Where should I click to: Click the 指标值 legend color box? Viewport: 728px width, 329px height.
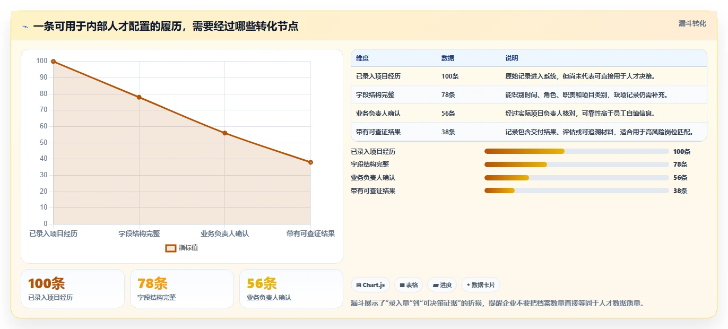[x=170, y=248]
